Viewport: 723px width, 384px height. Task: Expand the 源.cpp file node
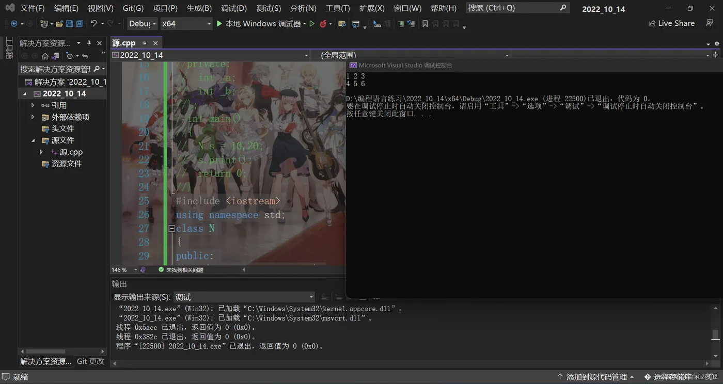coord(41,152)
